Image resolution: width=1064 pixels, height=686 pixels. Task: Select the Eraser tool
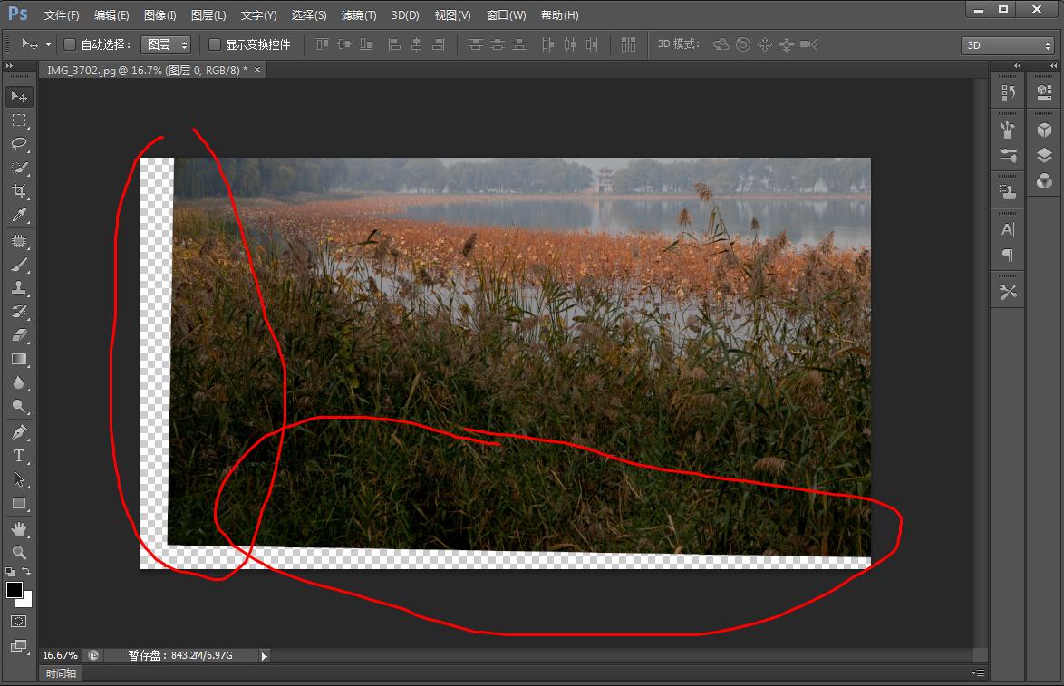click(19, 335)
